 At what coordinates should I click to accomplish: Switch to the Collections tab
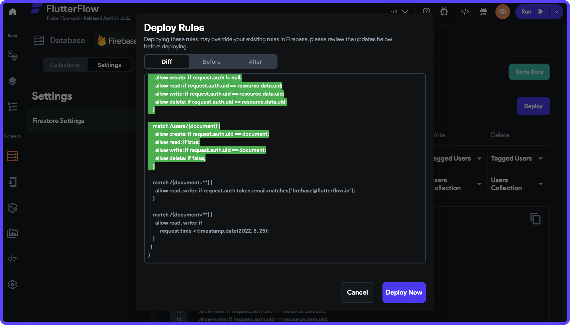tap(65, 65)
